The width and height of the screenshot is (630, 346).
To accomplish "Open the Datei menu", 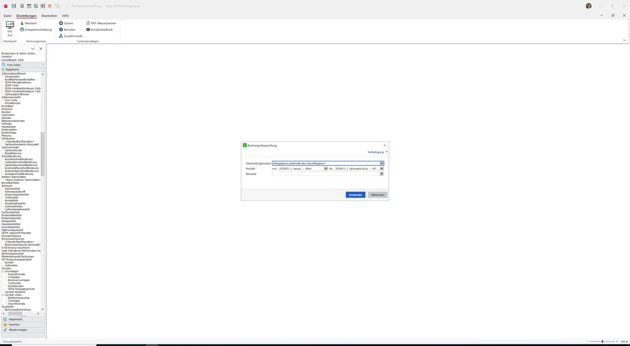I will (7, 16).
